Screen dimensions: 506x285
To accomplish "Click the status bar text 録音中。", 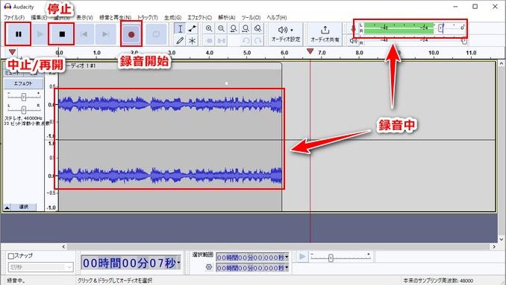I will pos(16,281).
